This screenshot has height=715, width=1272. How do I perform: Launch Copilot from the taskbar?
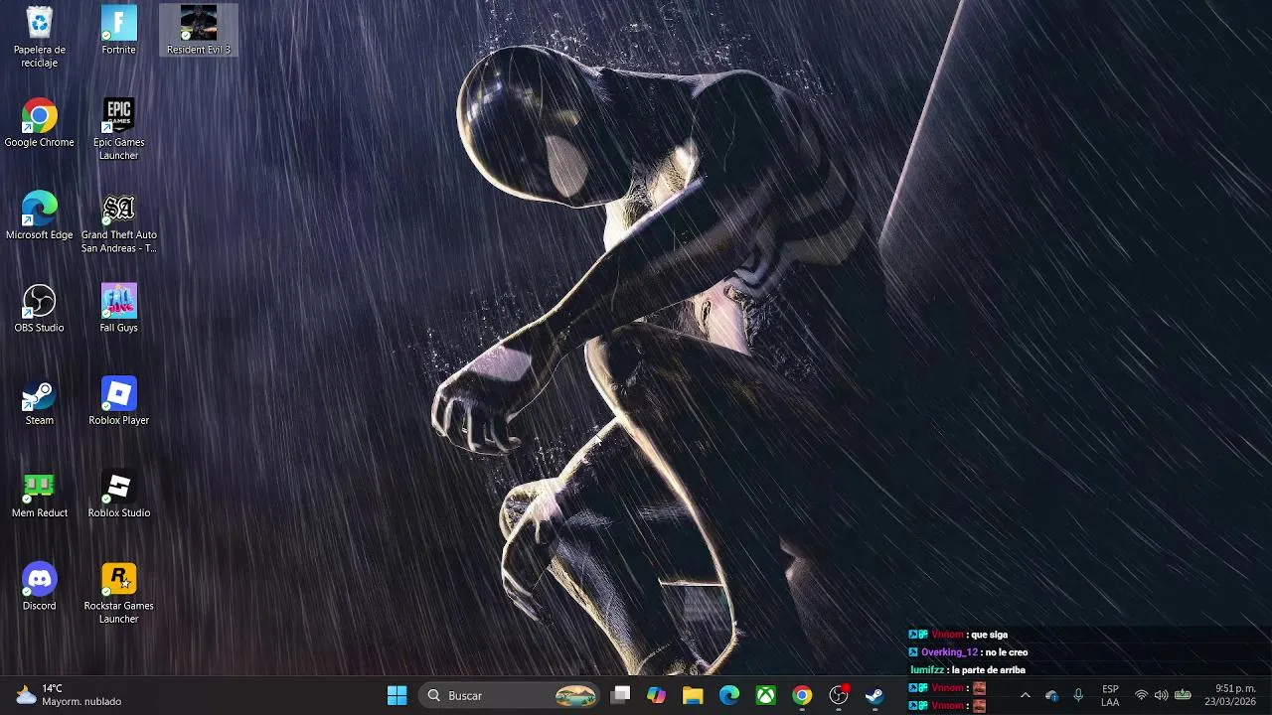(656, 695)
